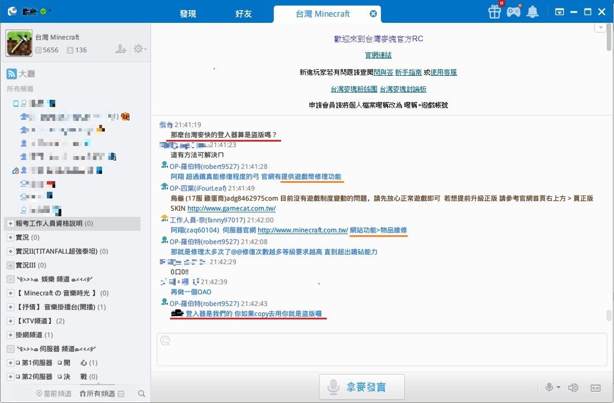Click the search icon in channel list footer
This screenshot has width=614, height=403.
[142, 394]
